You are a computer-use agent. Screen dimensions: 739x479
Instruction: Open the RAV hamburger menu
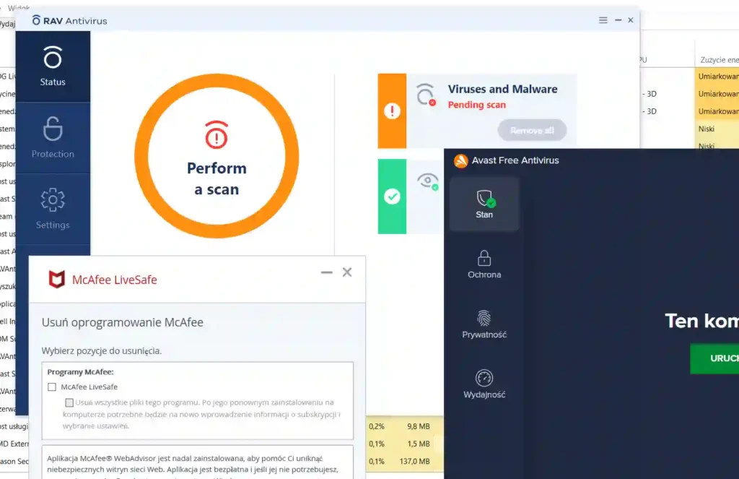click(603, 20)
